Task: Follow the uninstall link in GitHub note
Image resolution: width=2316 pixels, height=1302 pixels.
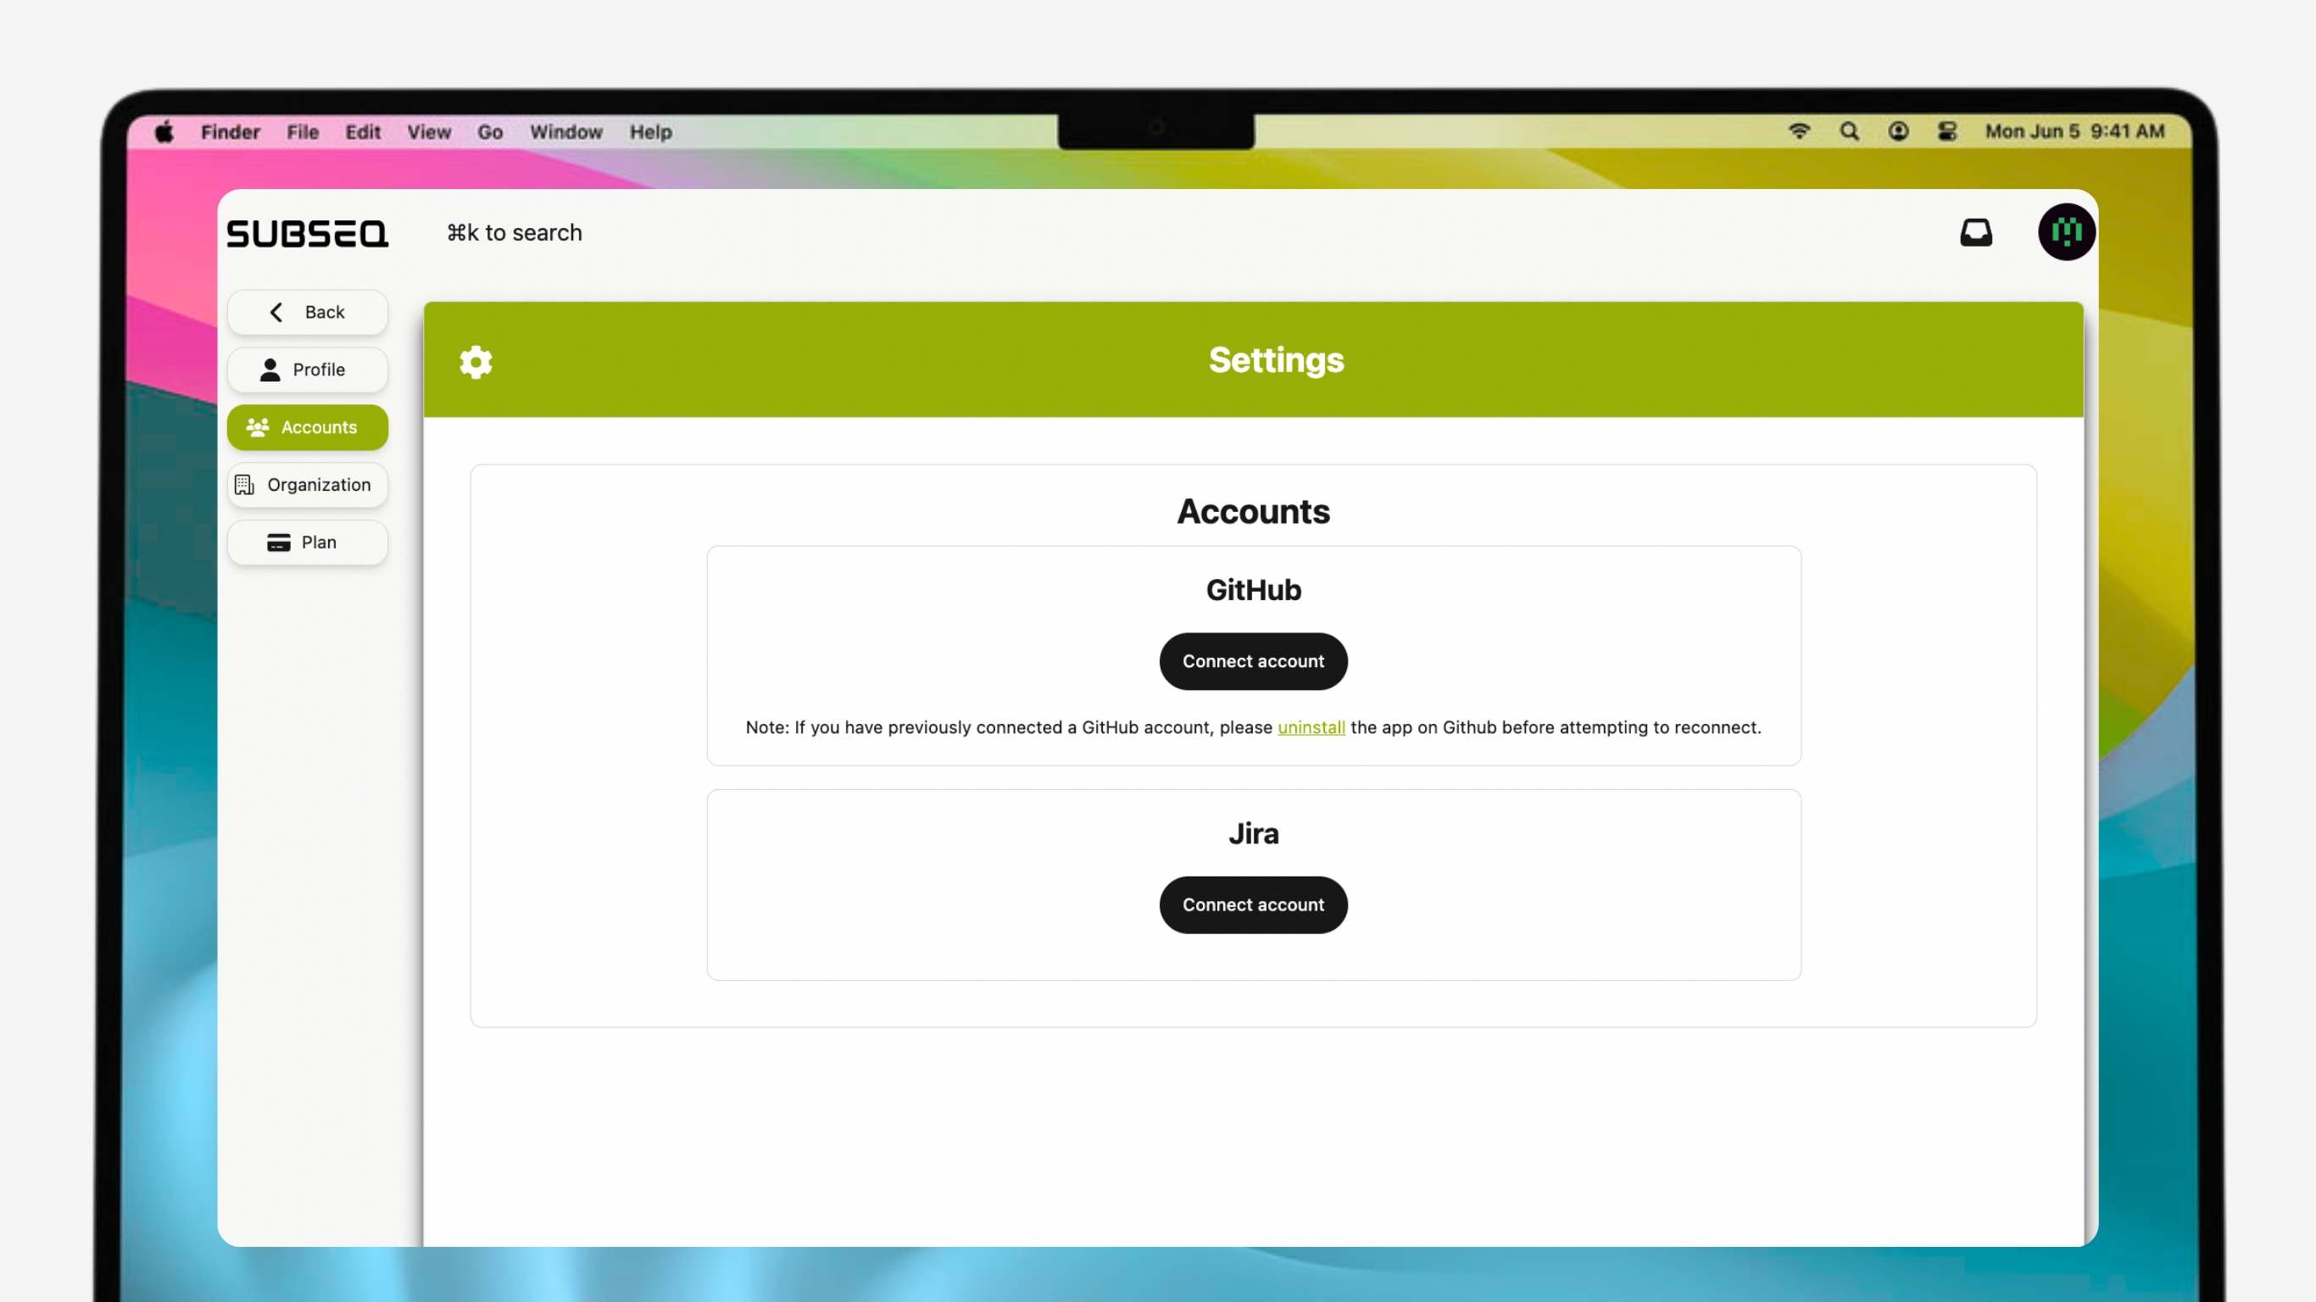Action: pos(1311,727)
